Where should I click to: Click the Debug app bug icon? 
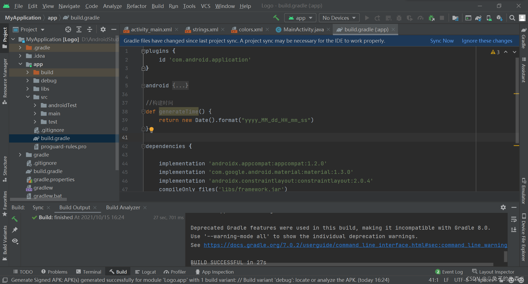(x=399, y=18)
